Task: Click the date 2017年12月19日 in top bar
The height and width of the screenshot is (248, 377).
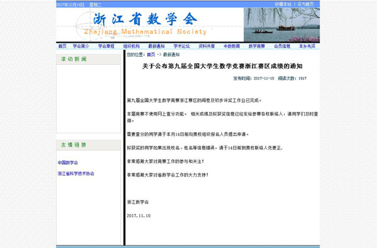Action: [70, 4]
